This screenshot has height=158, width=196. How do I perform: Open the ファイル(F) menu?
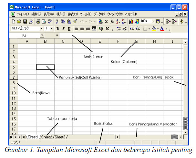click(x=23, y=14)
